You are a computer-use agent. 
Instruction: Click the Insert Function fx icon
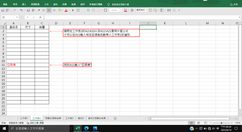pos(40,17)
